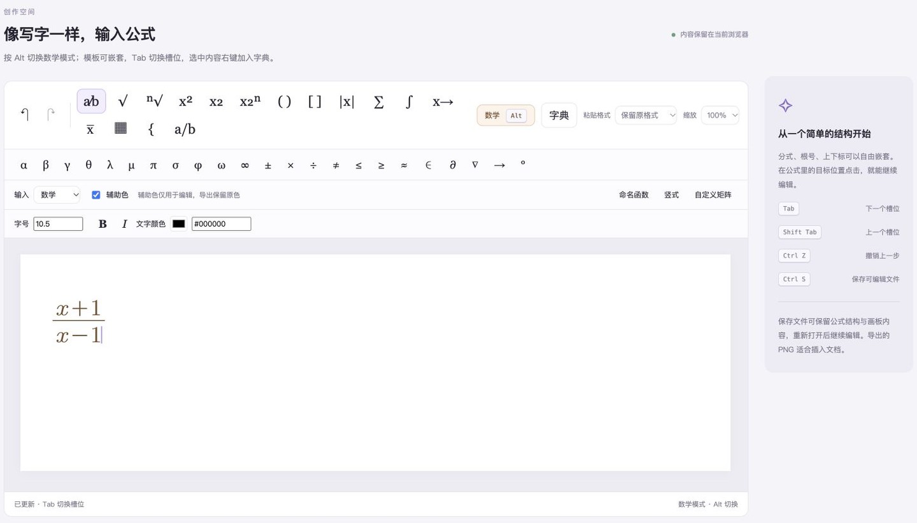
Task: Insert absolute value |x| template
Action: coord(346,101)
